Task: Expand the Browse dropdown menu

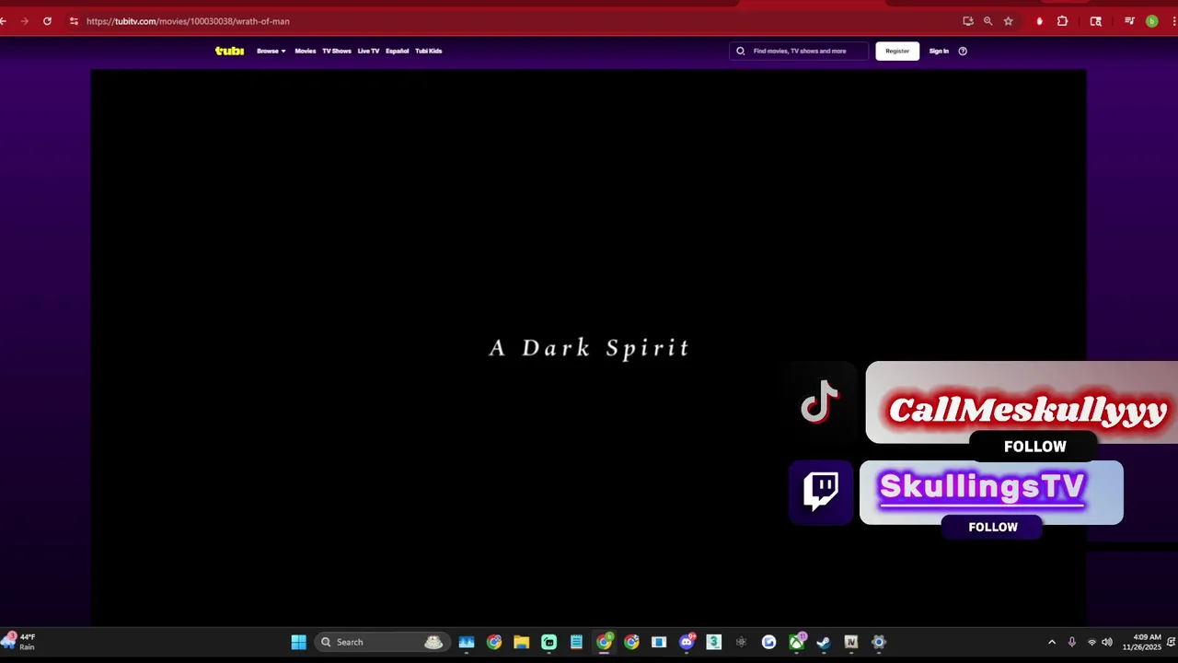Action: (271, 51)
